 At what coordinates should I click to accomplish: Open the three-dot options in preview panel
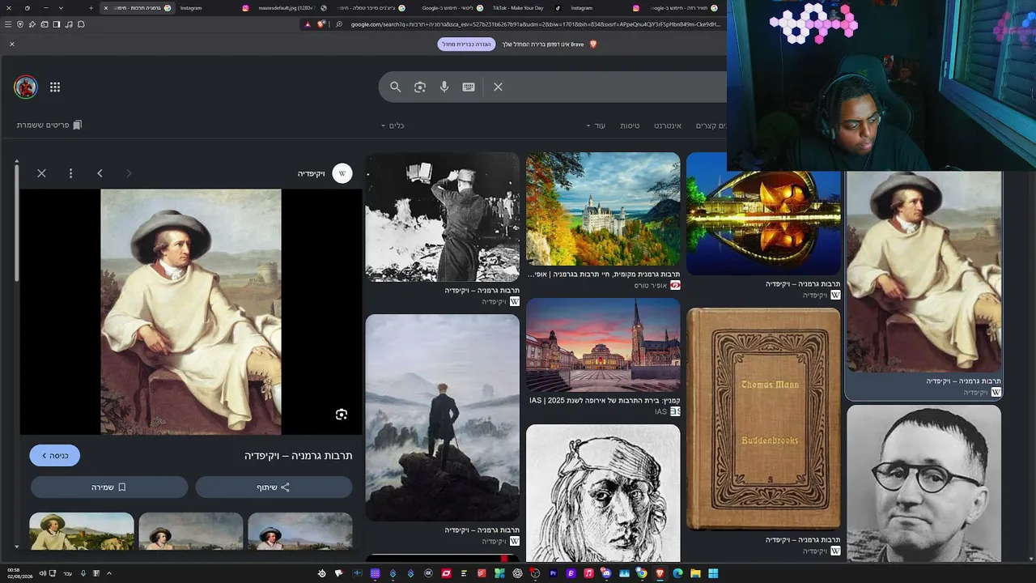tap(70, 173)
